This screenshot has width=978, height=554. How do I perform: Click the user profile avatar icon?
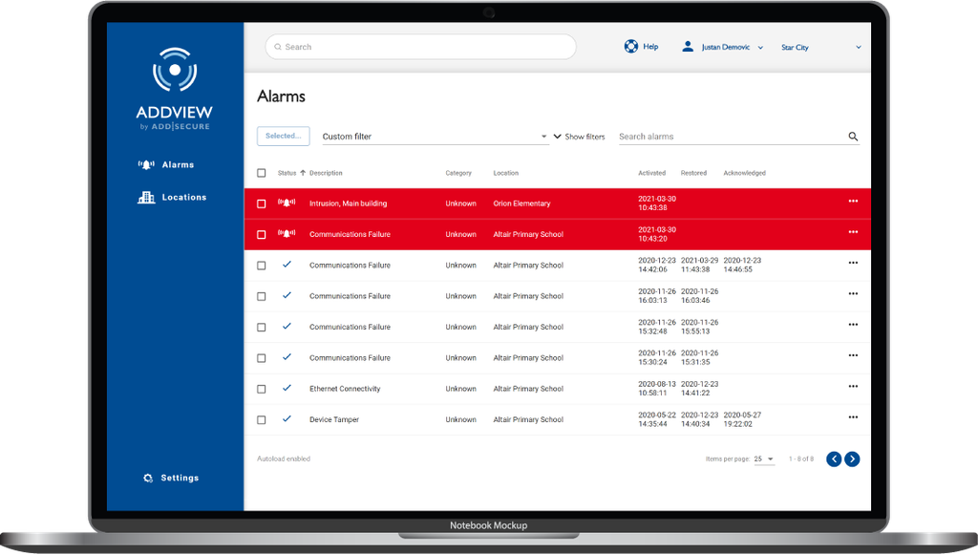pyautogui.click(x=688, y=46)
